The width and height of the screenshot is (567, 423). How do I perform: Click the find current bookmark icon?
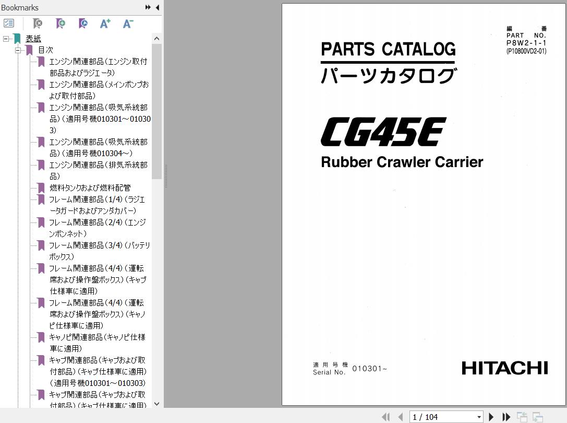coord(83,23)
